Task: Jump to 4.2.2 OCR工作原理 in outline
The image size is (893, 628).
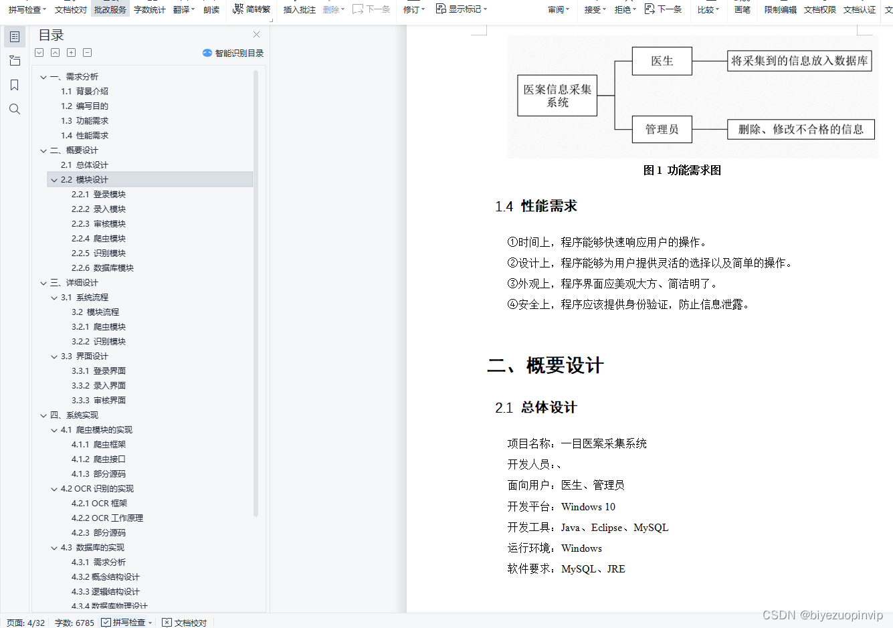Action: point(107,518)
